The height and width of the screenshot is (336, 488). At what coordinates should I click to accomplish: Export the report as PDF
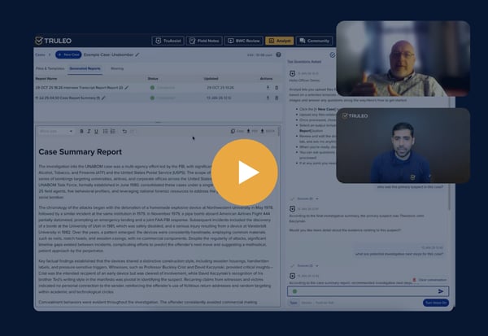[252, 131]
